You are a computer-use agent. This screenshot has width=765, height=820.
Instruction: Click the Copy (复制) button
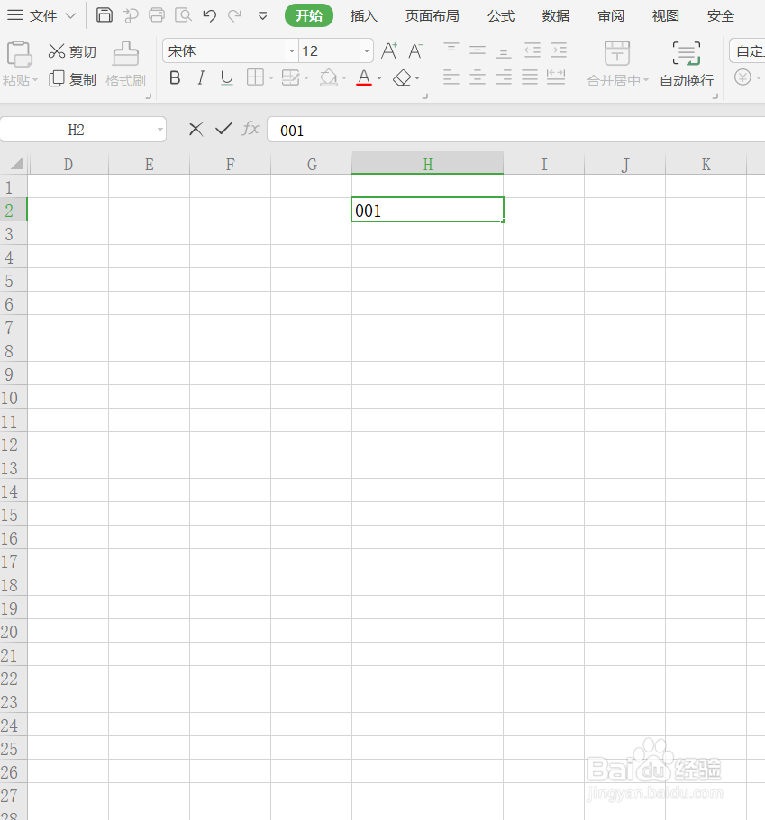click(x=72, y=79)
